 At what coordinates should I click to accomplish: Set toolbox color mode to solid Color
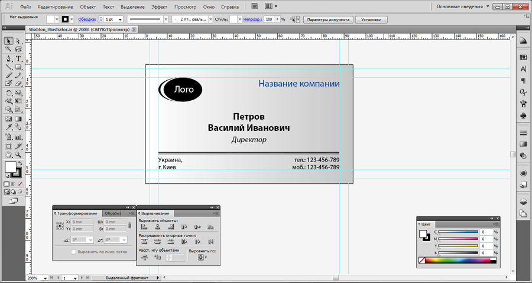(x=7, y=184)
